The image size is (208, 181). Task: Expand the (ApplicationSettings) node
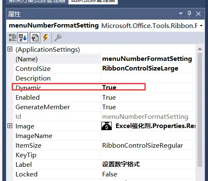click(x=10, y=49)
